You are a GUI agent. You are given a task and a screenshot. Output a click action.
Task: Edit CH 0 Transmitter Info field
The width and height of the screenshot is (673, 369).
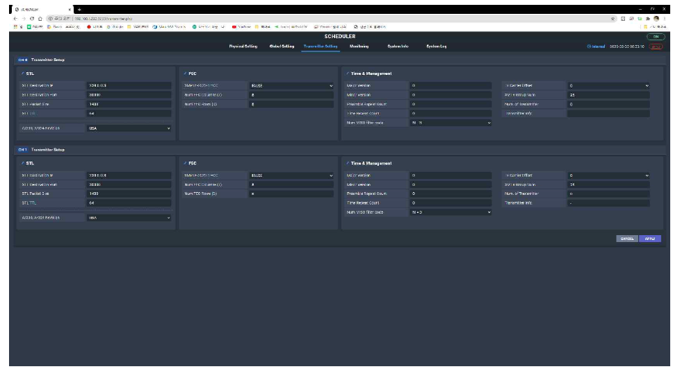tap(608, 114)
